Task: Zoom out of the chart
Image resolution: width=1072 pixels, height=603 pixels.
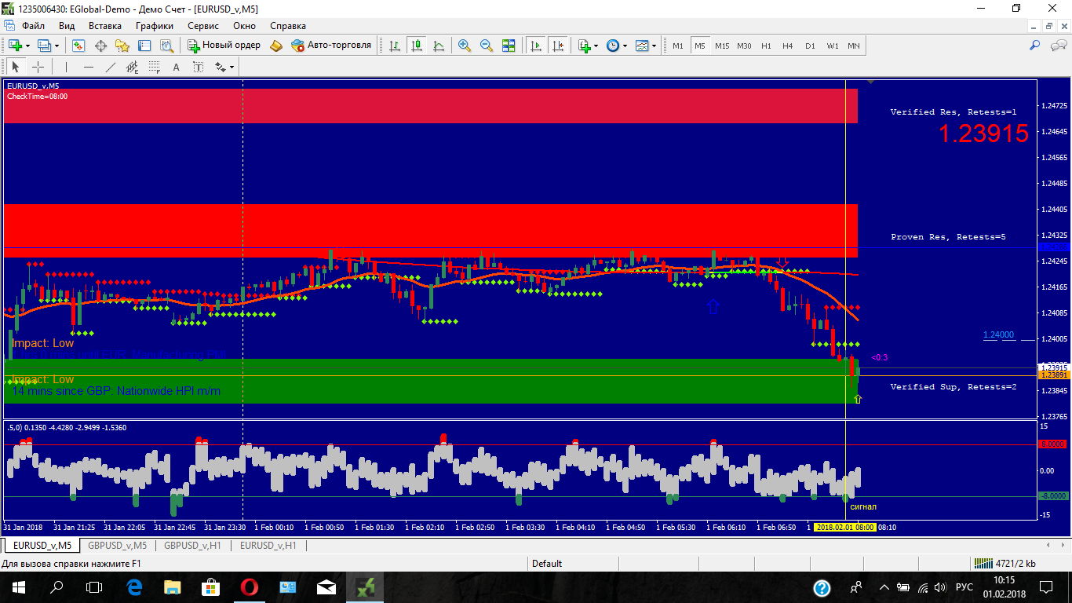Action: (x=487, y=46)
